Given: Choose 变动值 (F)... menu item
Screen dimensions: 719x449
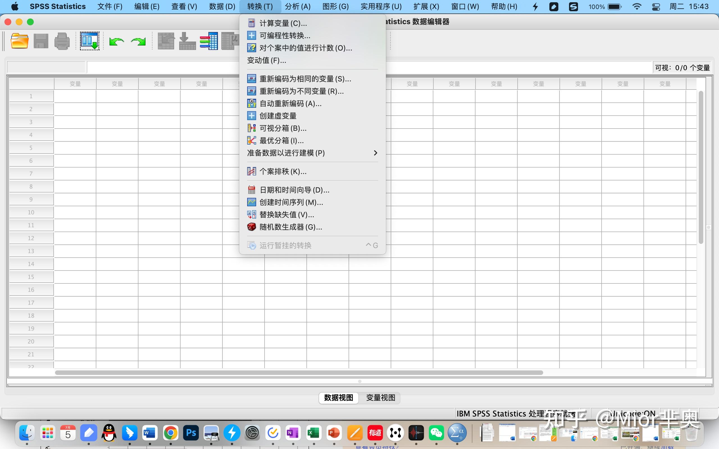Looking at the screenshot, I should tap(312, 60).
